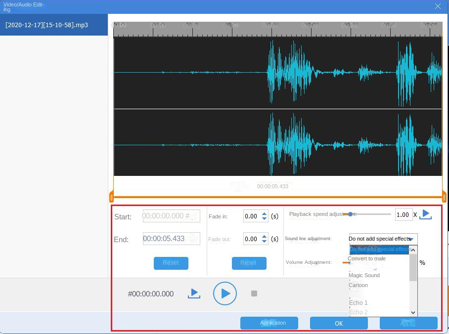Click the End time input field
This screenshot has width=449, height=334.
[x=171, y=239]
